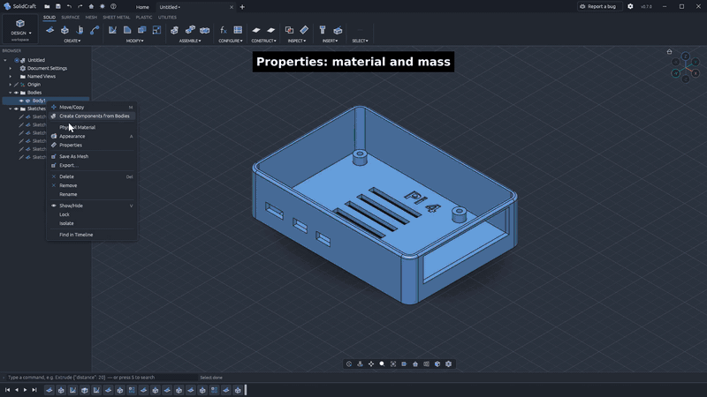707x397 pixels.
Task: Switch to the SHEET METAL tab
Action: tap(117, 18)
